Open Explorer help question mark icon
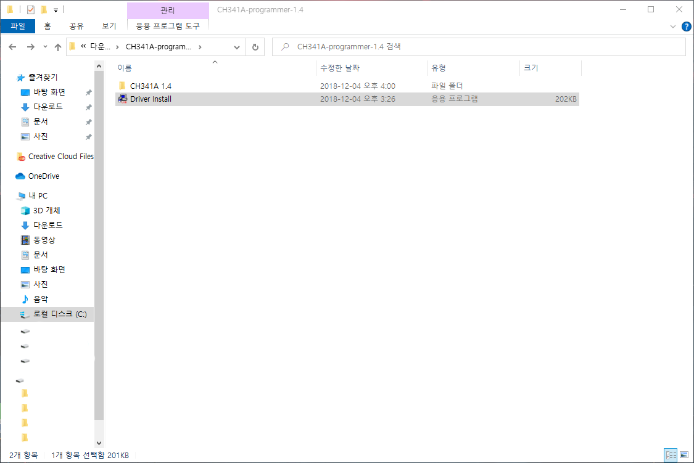 tap(686, 27)
